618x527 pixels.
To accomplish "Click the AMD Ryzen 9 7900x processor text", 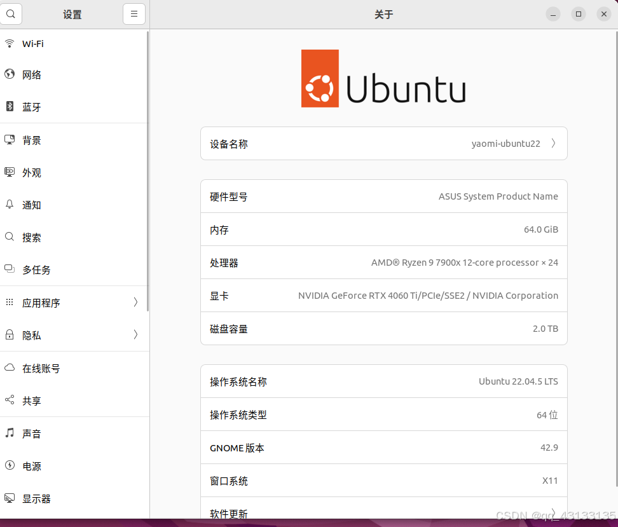I will (x=464, y=263).
